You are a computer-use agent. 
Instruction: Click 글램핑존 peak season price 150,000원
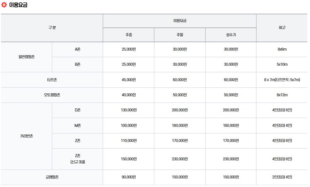click(231, 177)
